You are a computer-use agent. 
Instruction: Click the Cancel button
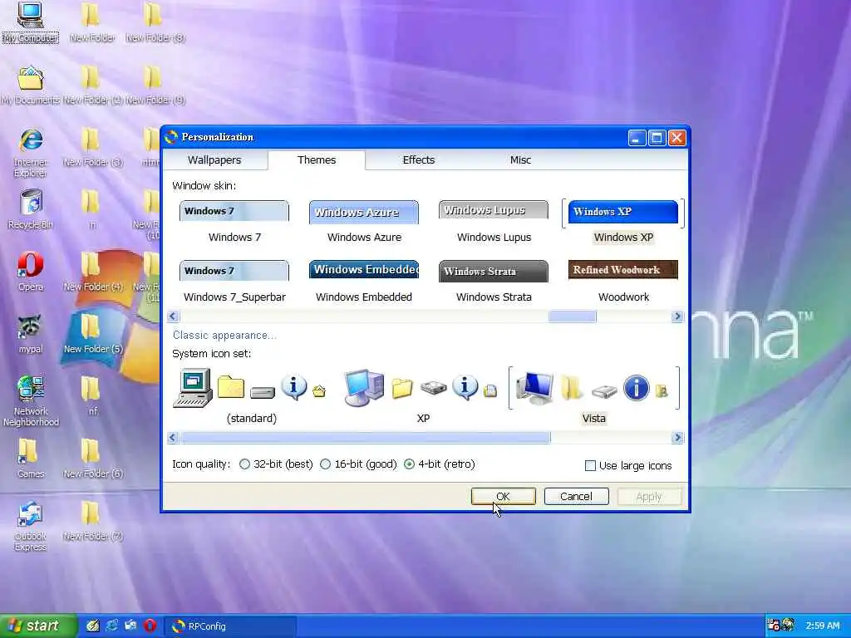click(x=576, y=497)
